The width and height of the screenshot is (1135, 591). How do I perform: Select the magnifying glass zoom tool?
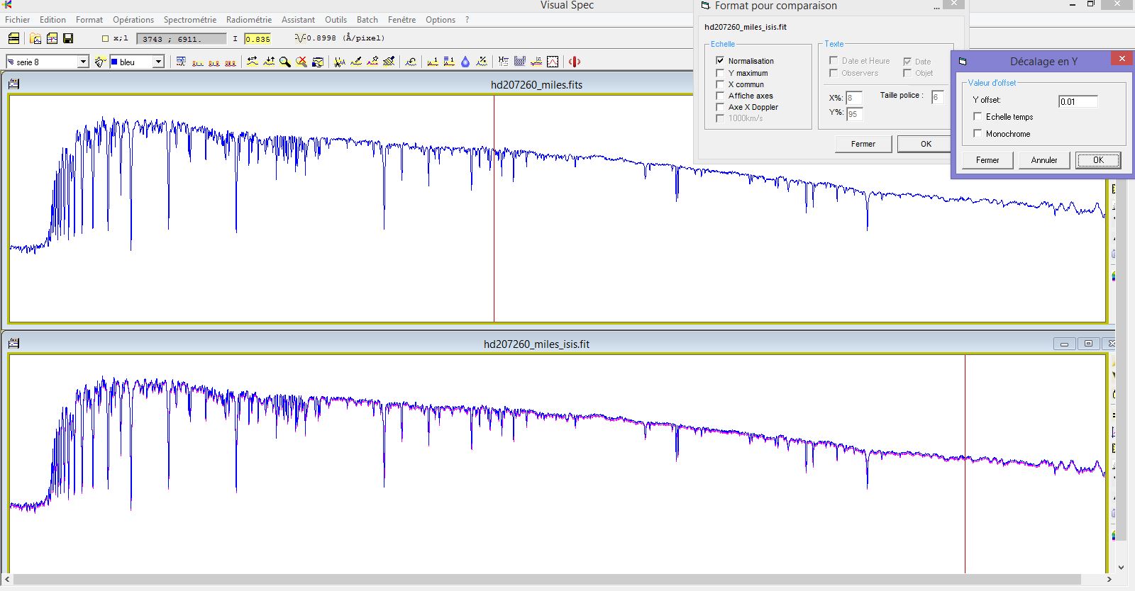(285, 62)
